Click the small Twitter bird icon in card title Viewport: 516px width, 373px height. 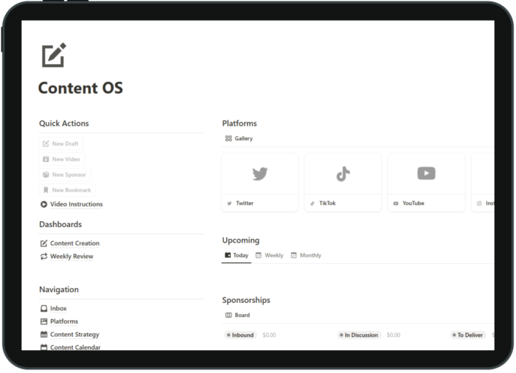tap(229, 203)
